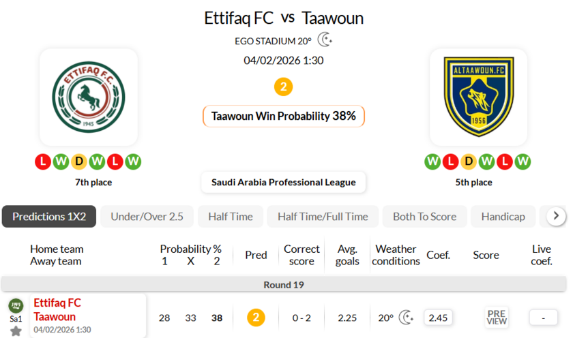Select the Predictions 1X2 tab

[49, 217]
